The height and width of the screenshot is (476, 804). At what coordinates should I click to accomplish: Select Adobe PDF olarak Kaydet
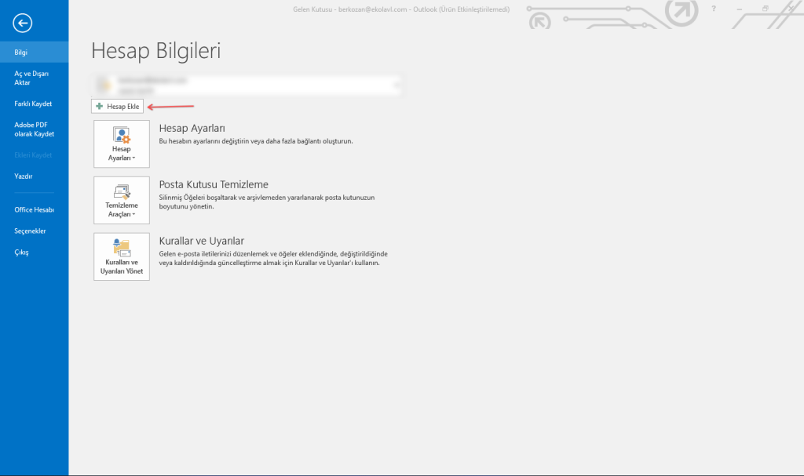[x=34, y=129]
